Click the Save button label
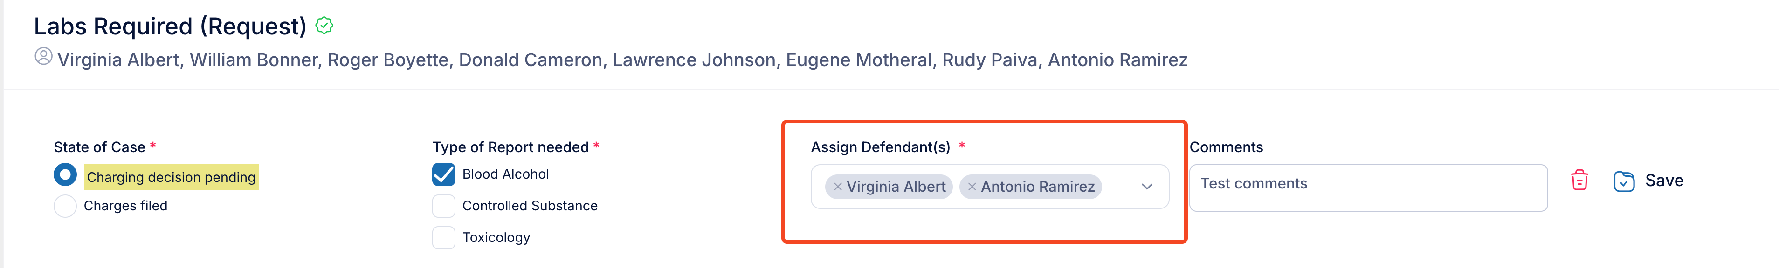1779x268 pixels. [x=1664, y=181]
